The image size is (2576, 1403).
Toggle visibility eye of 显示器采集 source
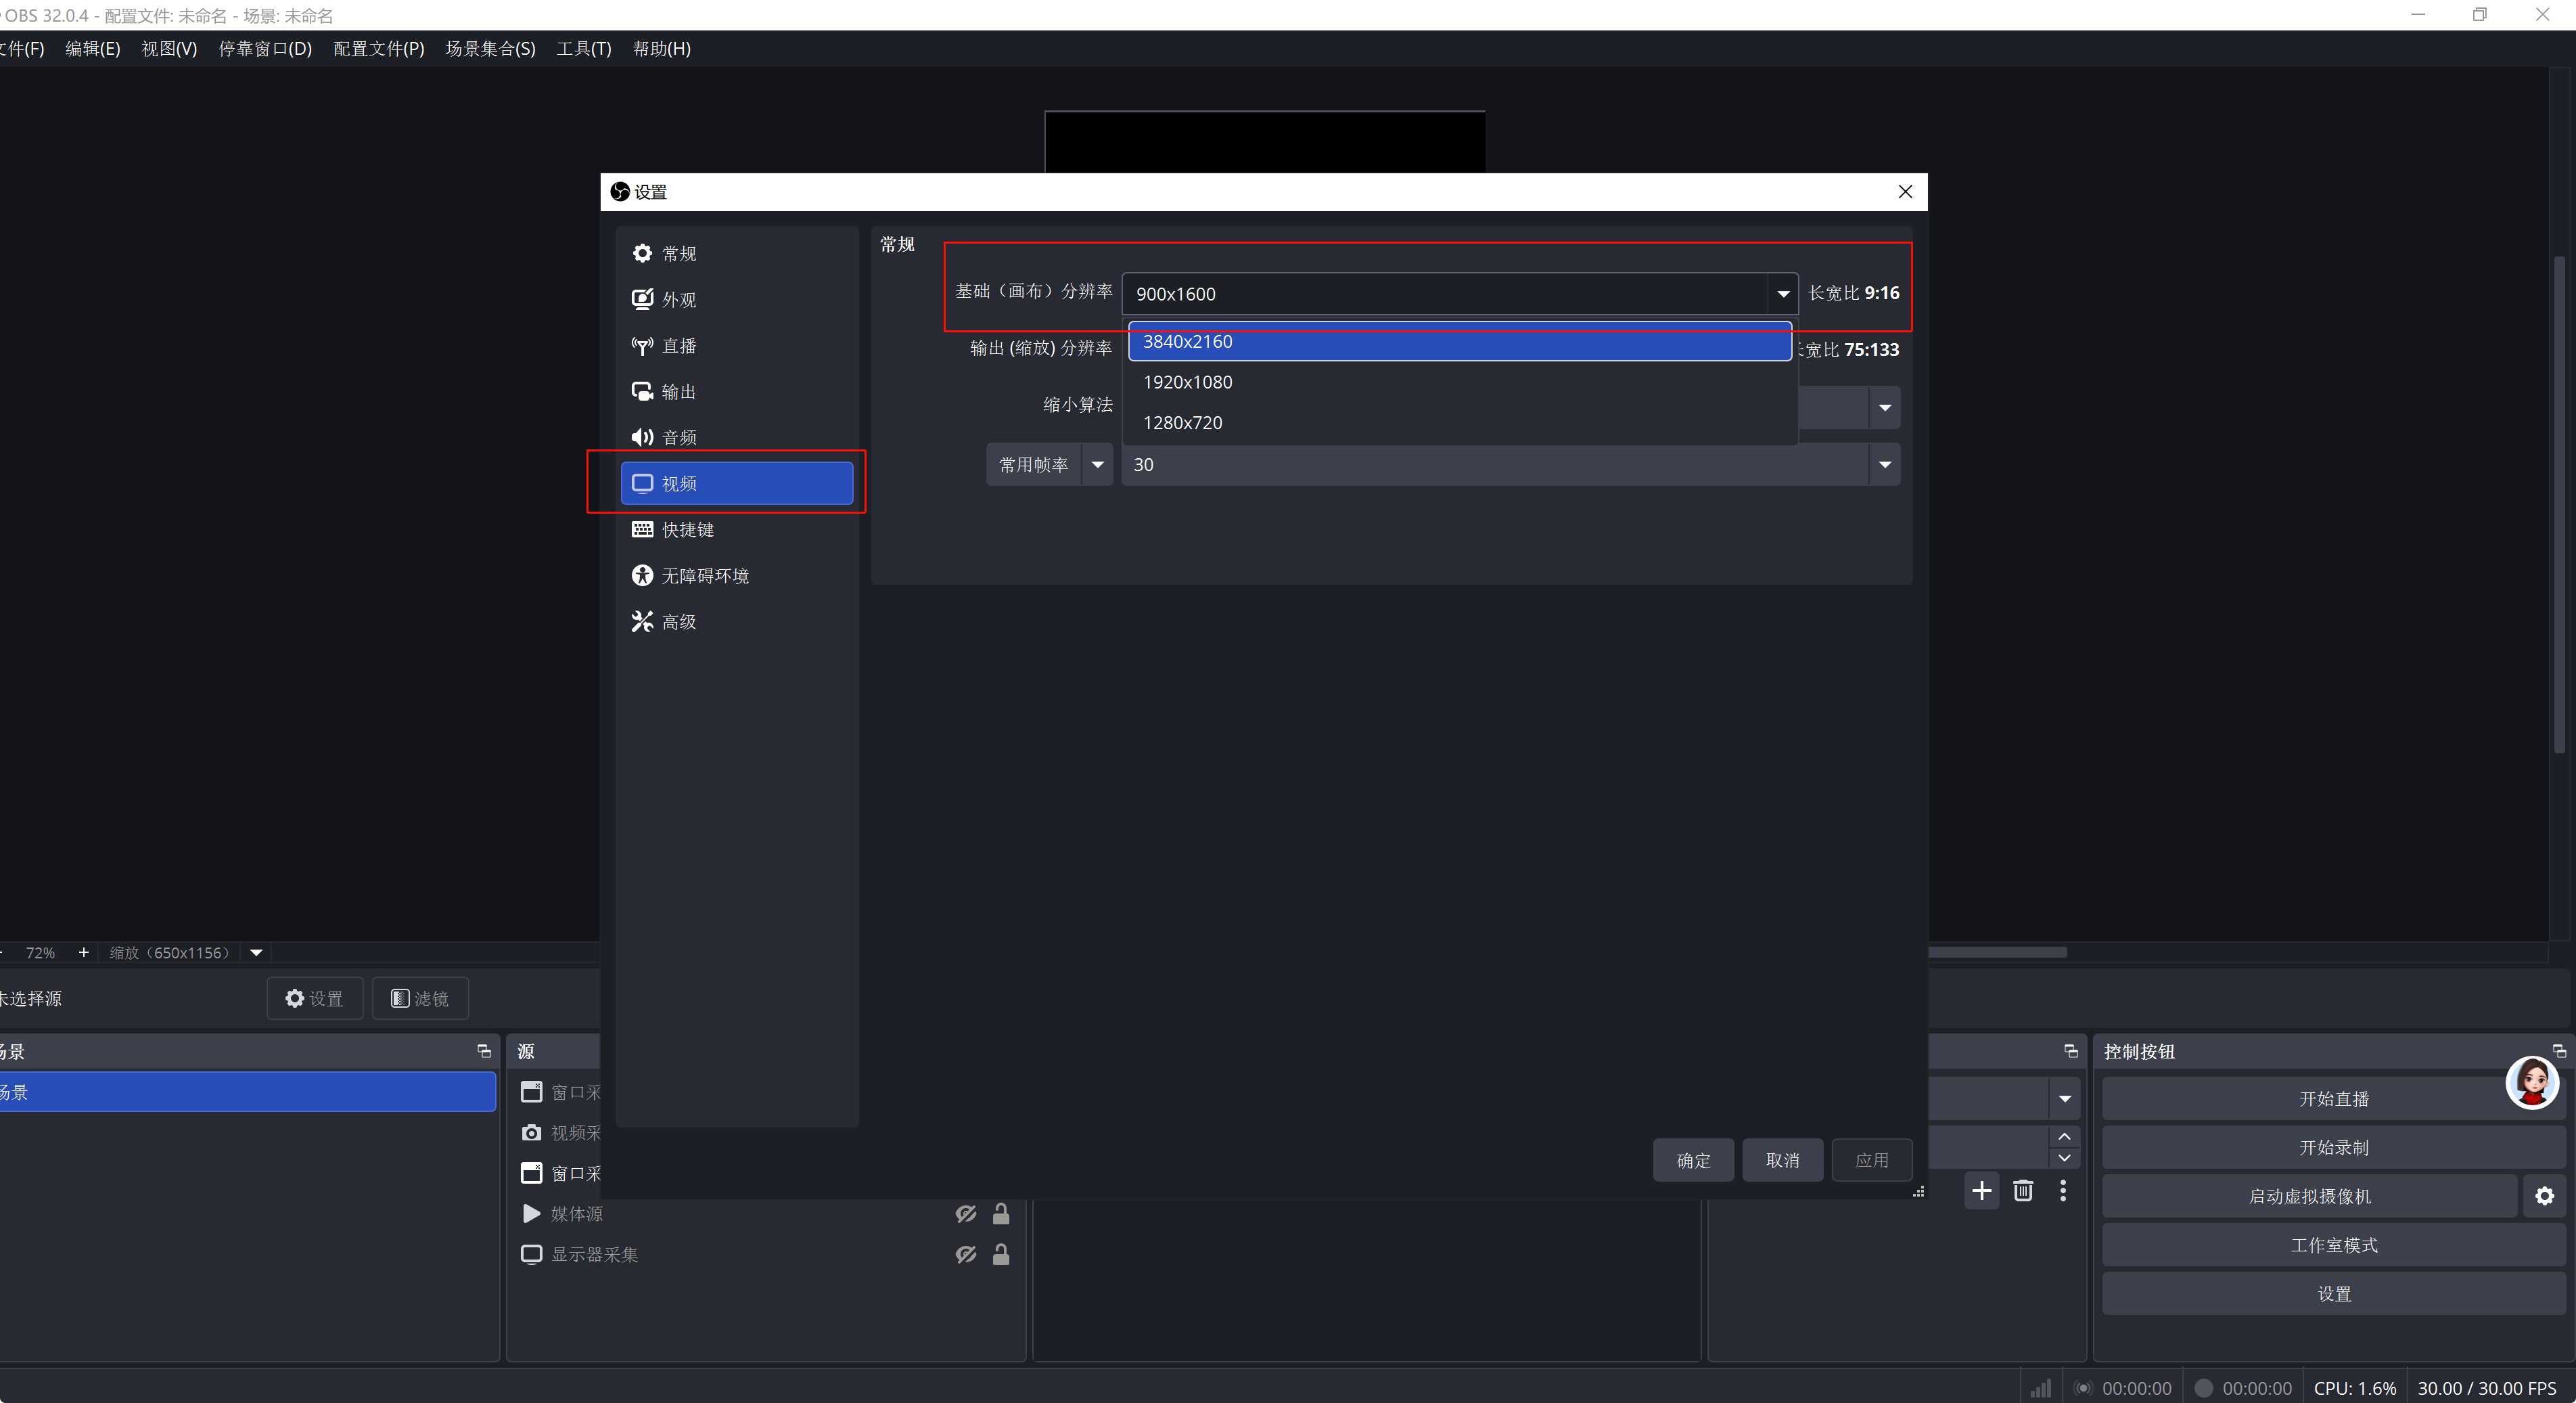965,1255
